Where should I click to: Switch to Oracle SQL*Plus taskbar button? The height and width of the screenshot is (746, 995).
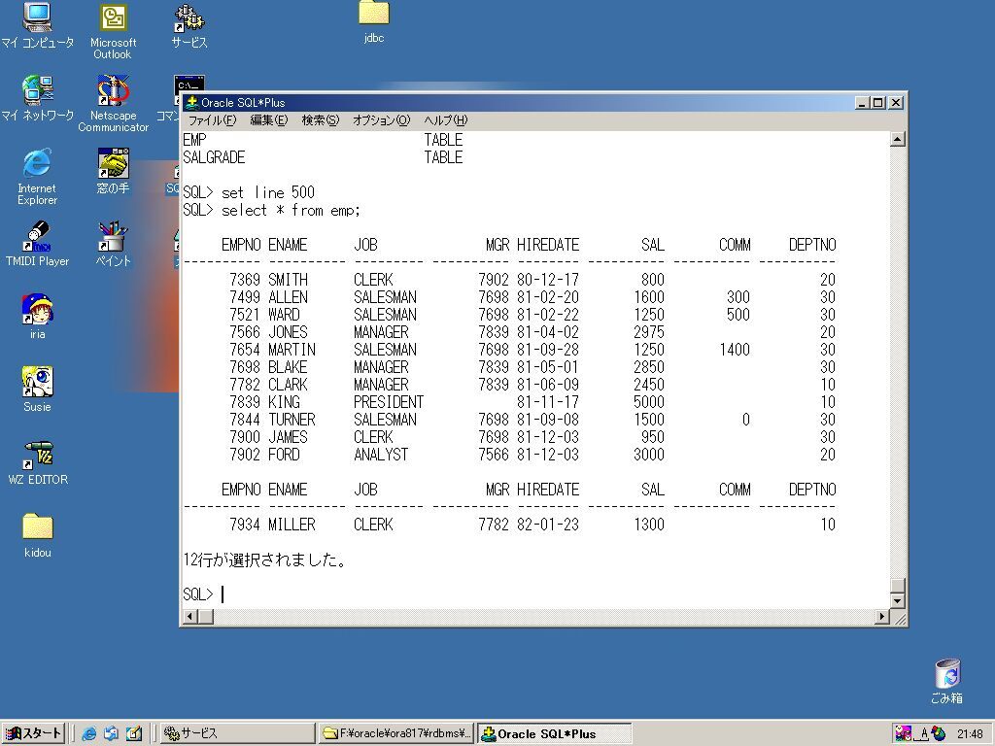pyautogui.click(x=554, y=733)
